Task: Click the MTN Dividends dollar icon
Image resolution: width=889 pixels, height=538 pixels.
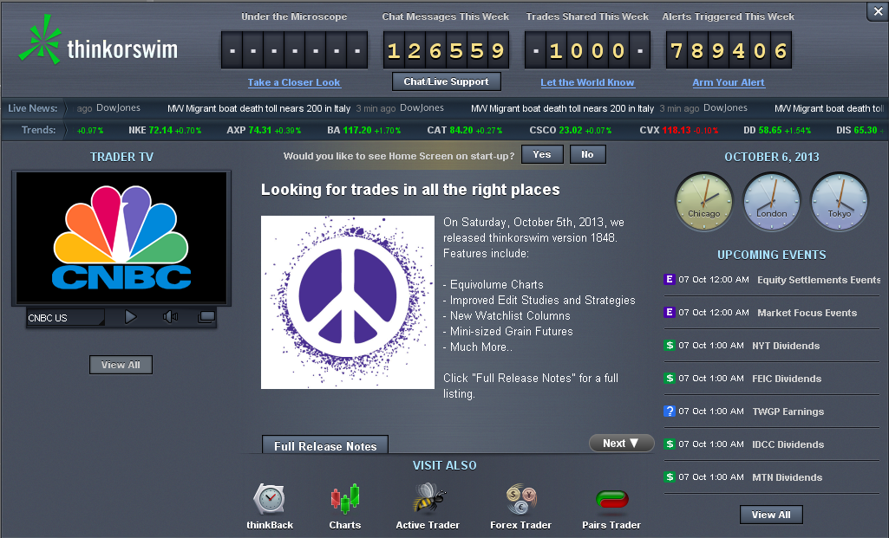Action: [669, 476]
